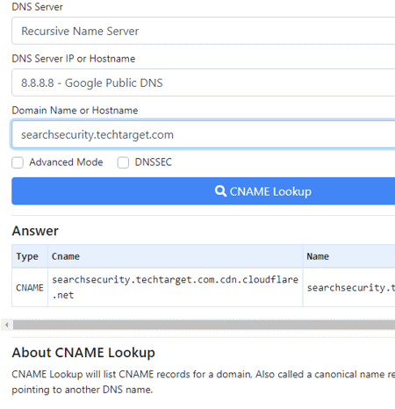Click the Domain Name or Hostname label
Viewport: 395px width, 409px height.
click(75, 111)
